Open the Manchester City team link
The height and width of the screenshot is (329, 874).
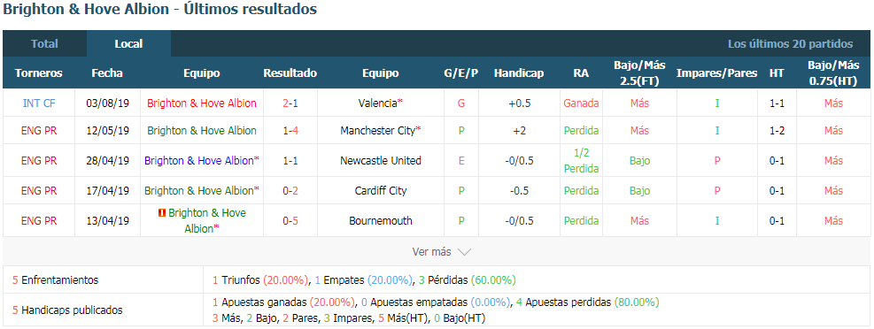coord(378,131)
